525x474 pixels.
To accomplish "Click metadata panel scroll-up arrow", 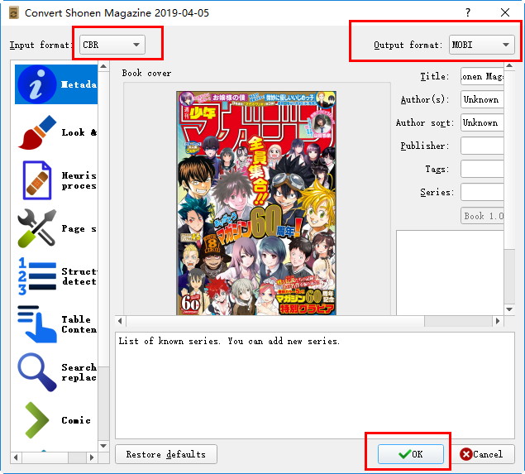I will coord(509,65).
